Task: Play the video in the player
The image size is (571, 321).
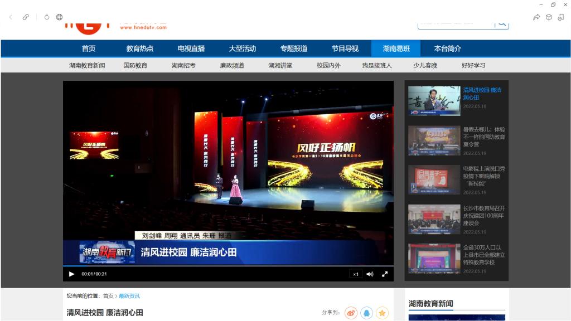Action: (71, 274)
